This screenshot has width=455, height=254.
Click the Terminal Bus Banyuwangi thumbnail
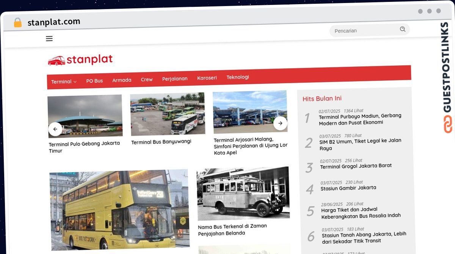(168, 114)
